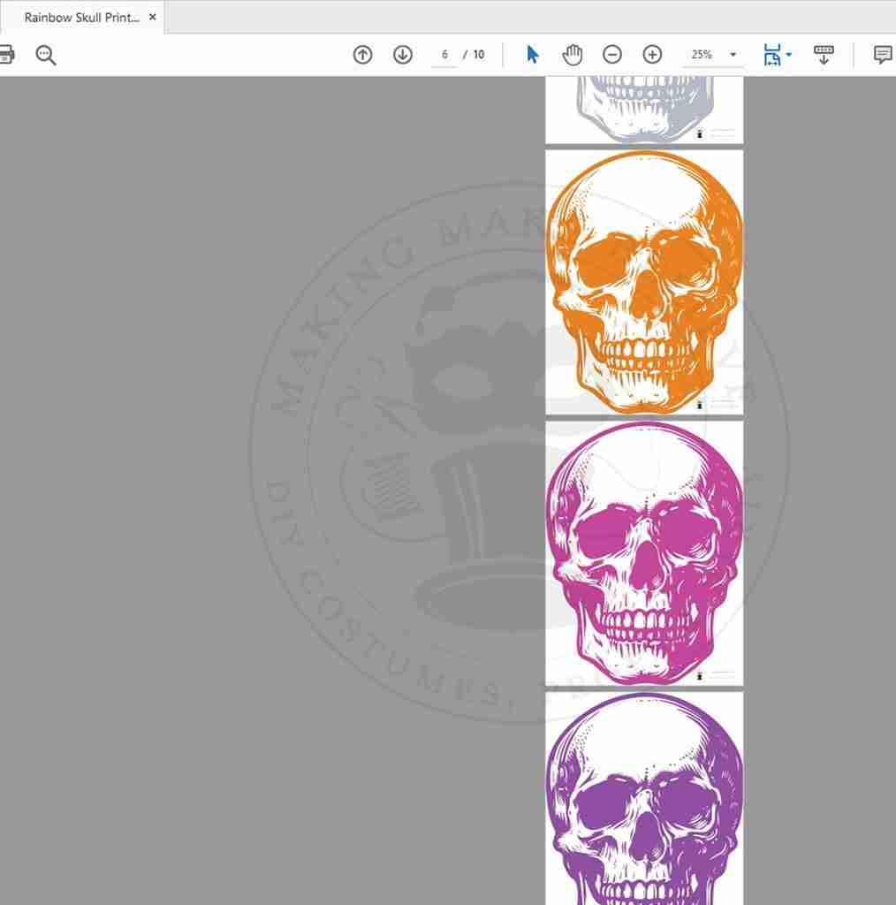Select the Rainbow Skull Print tab

pyautogui.click(x=81, y=18)
